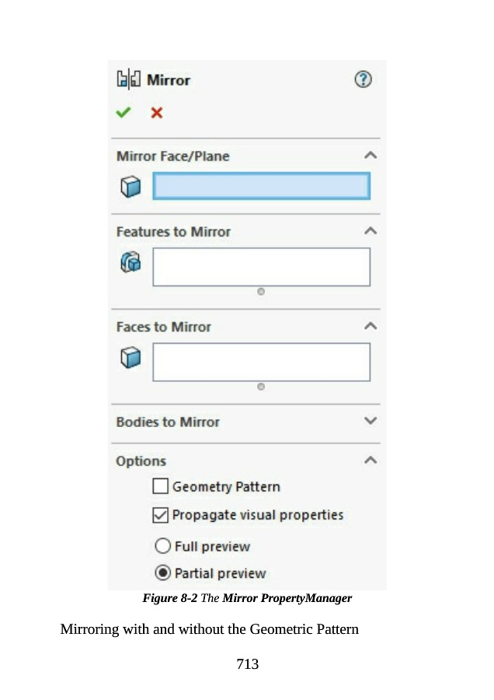The image size is (494, 700).
Task: Click the Features to Mirror icon
Action: [130, 262]
